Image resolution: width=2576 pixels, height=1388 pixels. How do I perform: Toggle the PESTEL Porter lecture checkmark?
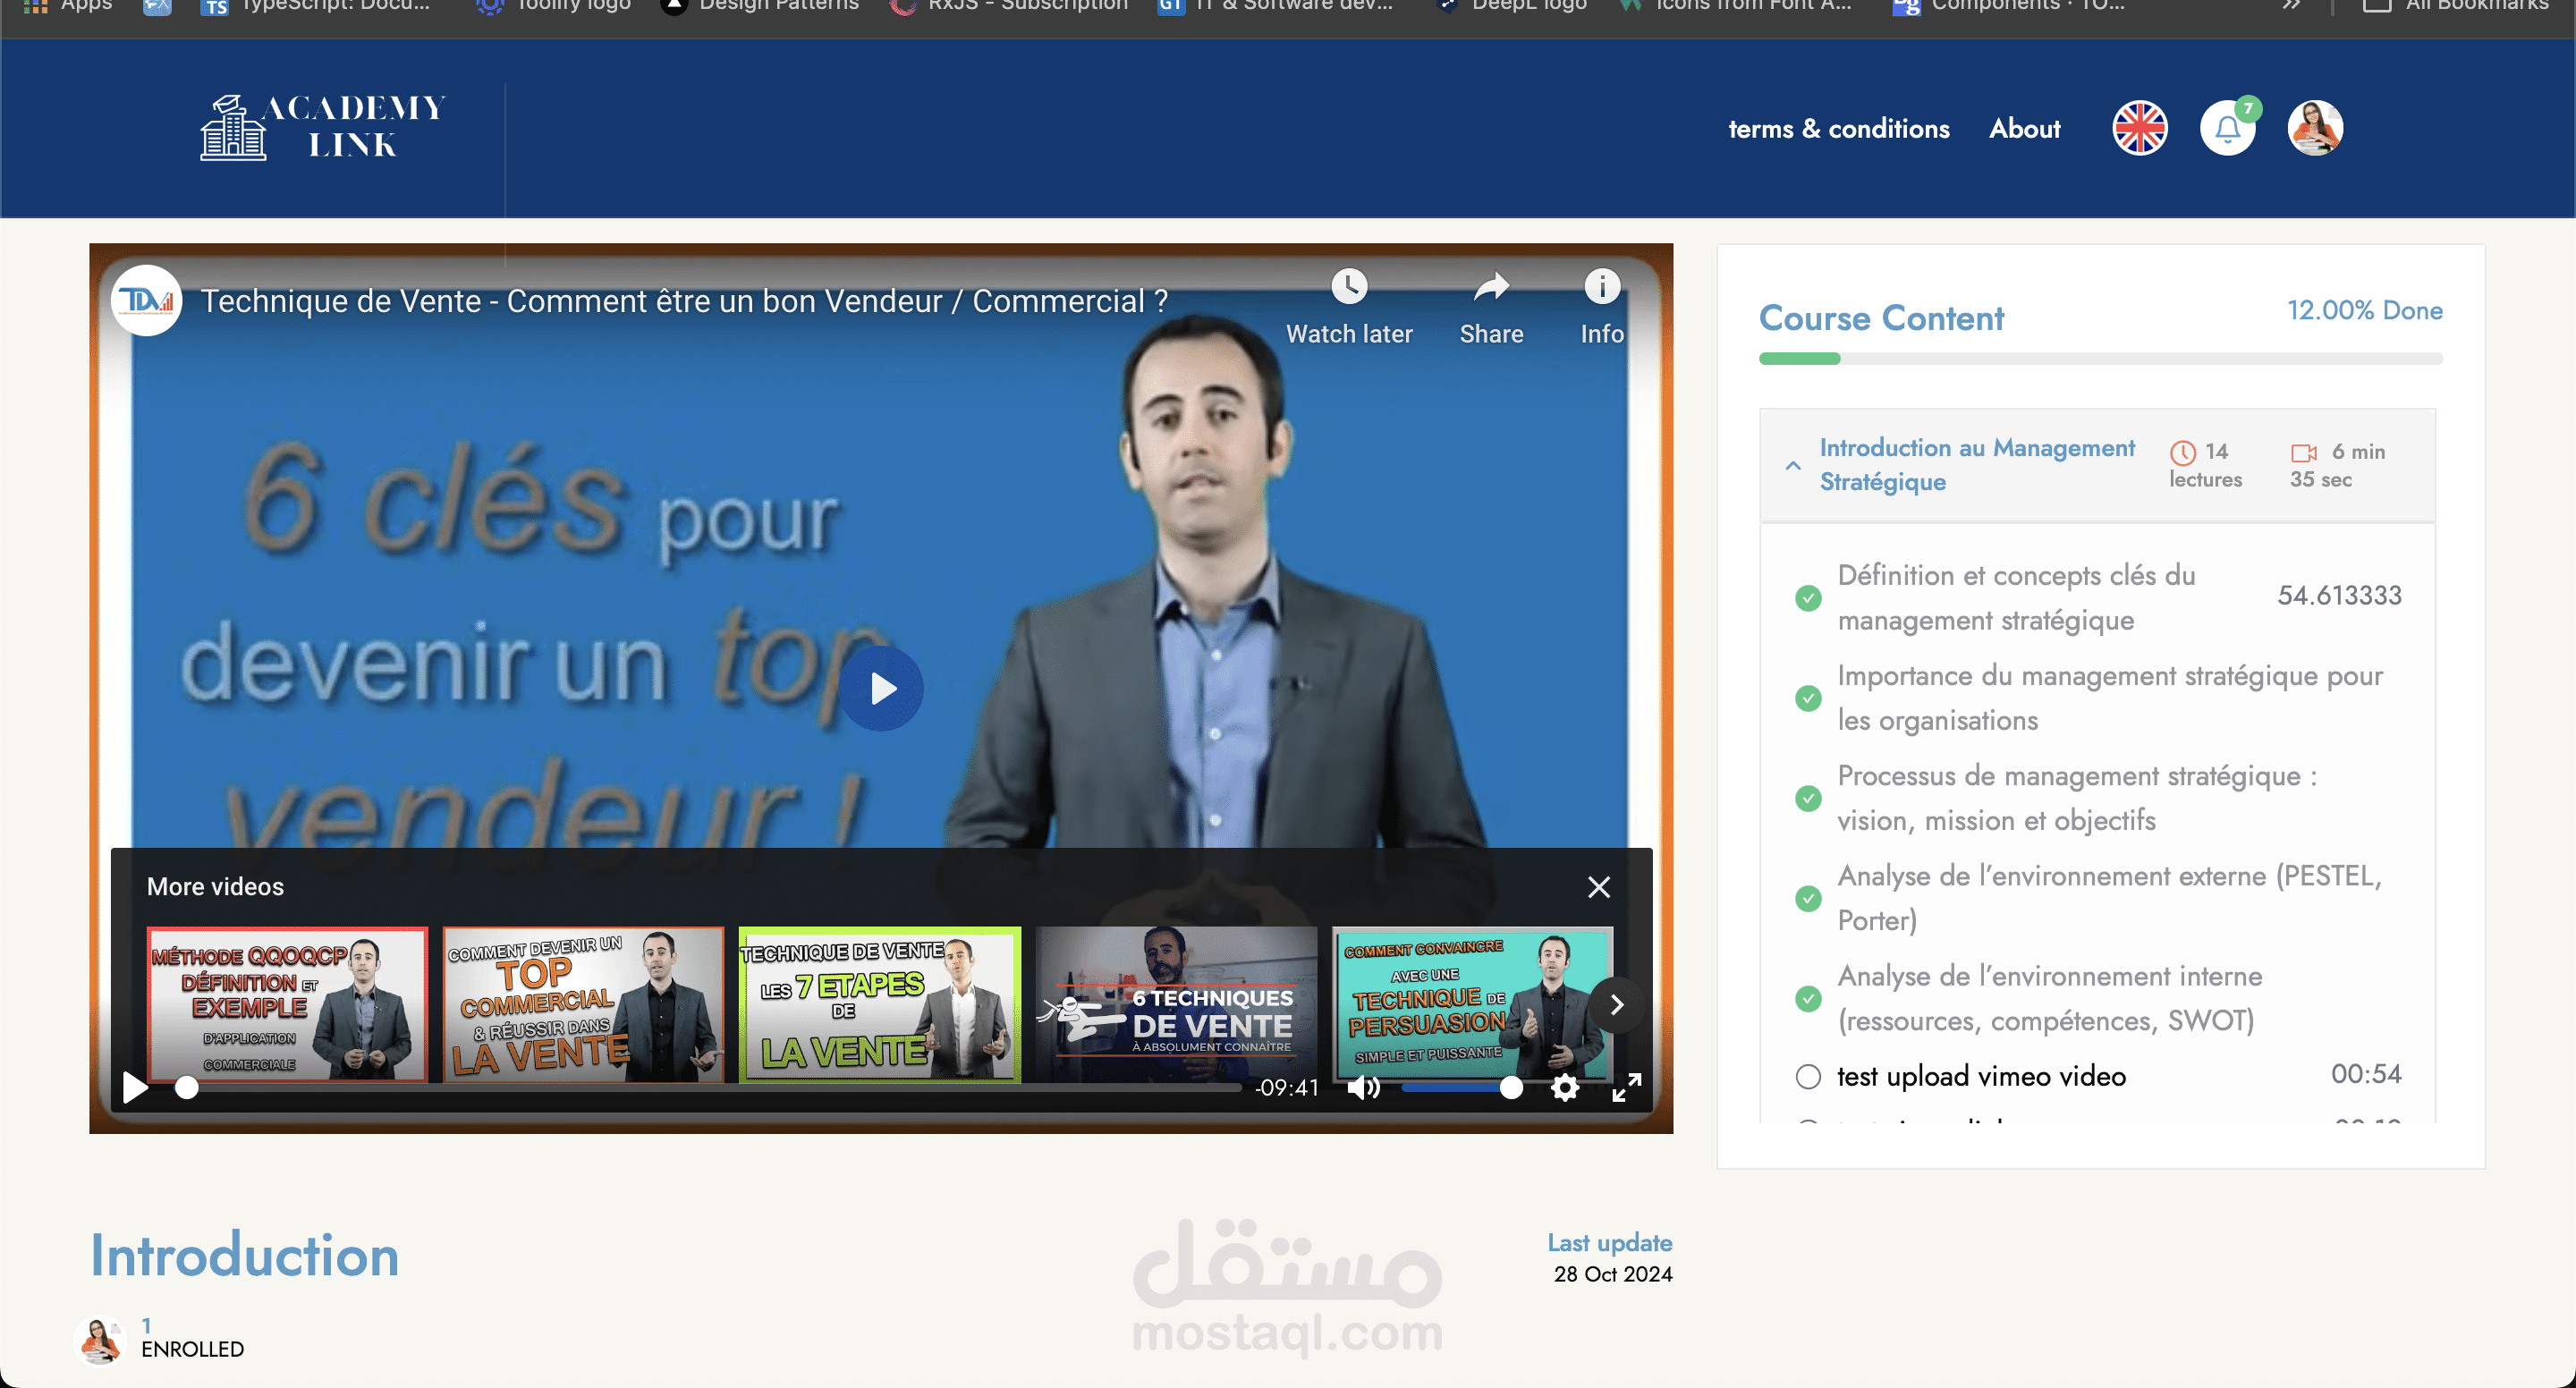(1808, 898)
